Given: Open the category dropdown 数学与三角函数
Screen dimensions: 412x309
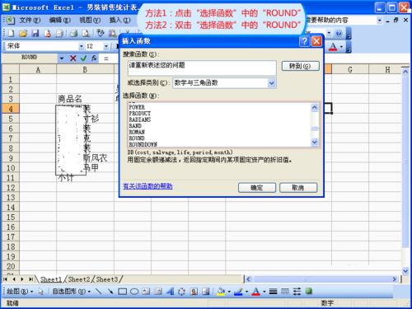Looking at the screenshot, I should 271,83.
